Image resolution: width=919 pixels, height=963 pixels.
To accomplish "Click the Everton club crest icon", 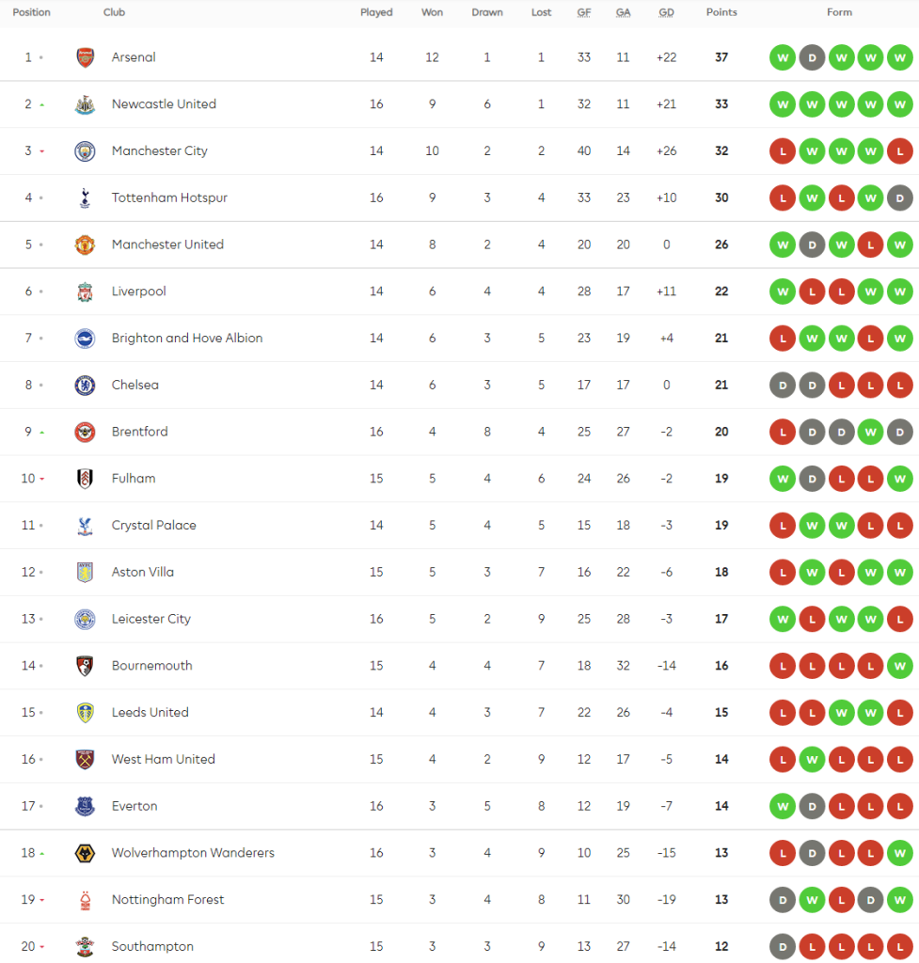I will [x=86, y=806].
